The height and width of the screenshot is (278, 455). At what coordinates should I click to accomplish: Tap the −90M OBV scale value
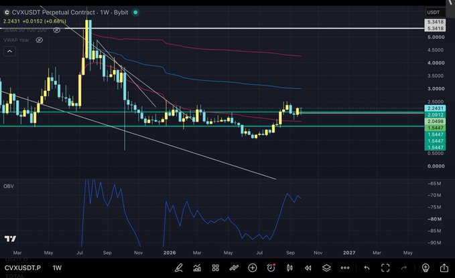434,243
